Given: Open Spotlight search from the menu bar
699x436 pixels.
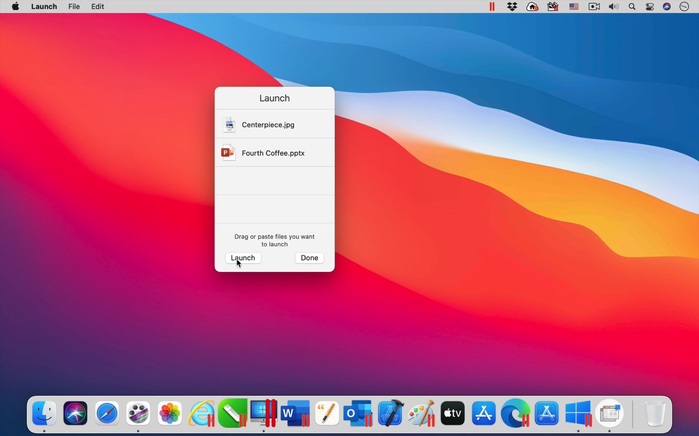Looking at the screenshot, I should pos(632,6).
